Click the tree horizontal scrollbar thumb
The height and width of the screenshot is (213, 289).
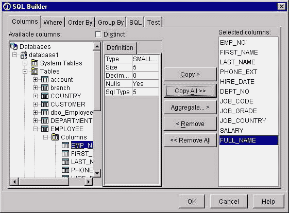click(x=43, y=182)
